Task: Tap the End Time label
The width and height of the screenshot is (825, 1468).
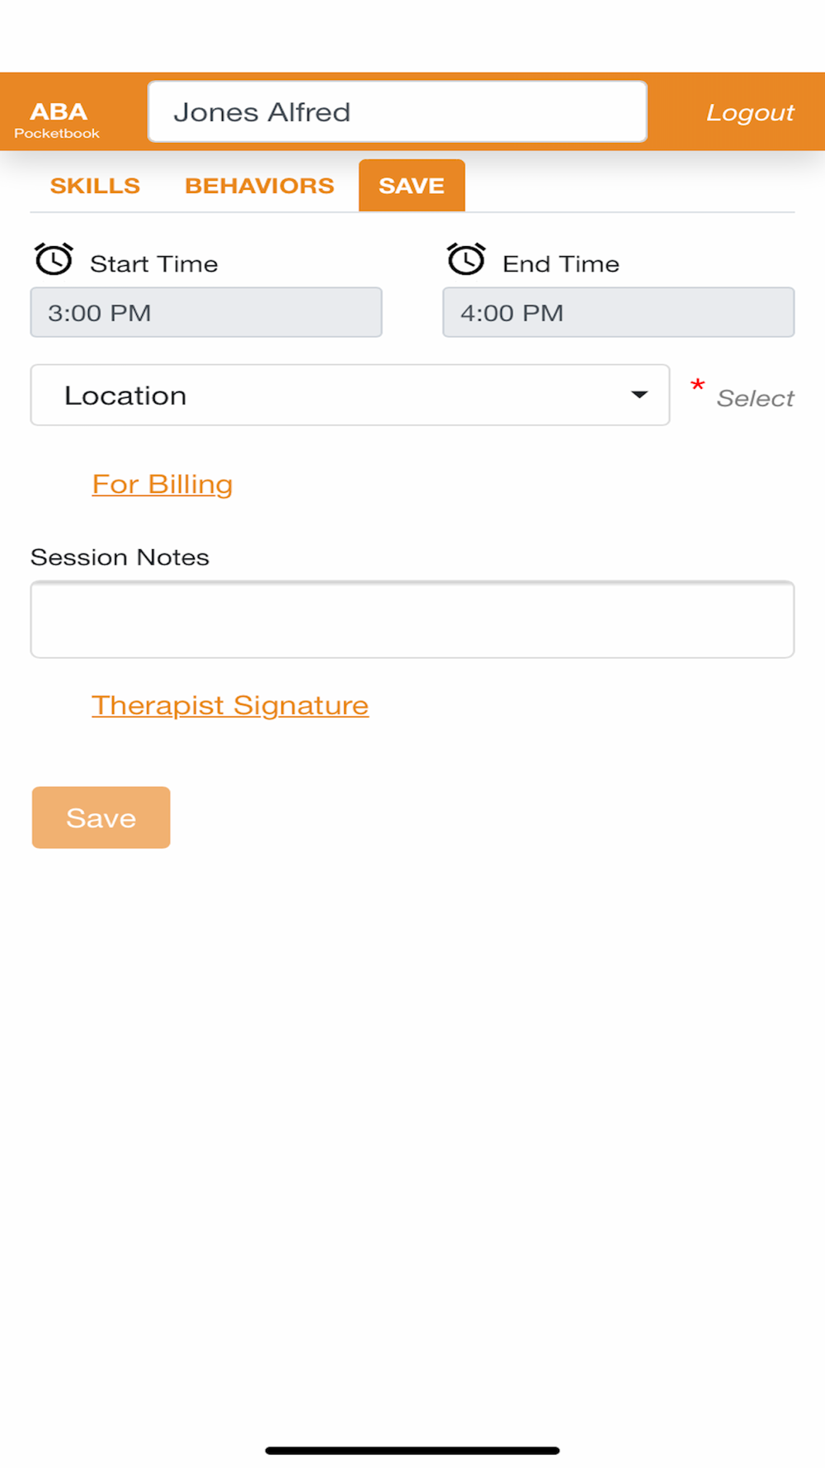Action: click(x=561, y=264)
